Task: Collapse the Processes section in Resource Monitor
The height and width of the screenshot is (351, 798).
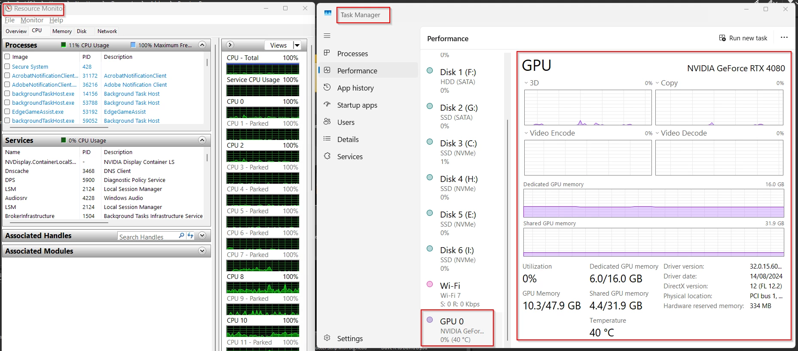Action: pyautogui.click(x=202, y=45)
